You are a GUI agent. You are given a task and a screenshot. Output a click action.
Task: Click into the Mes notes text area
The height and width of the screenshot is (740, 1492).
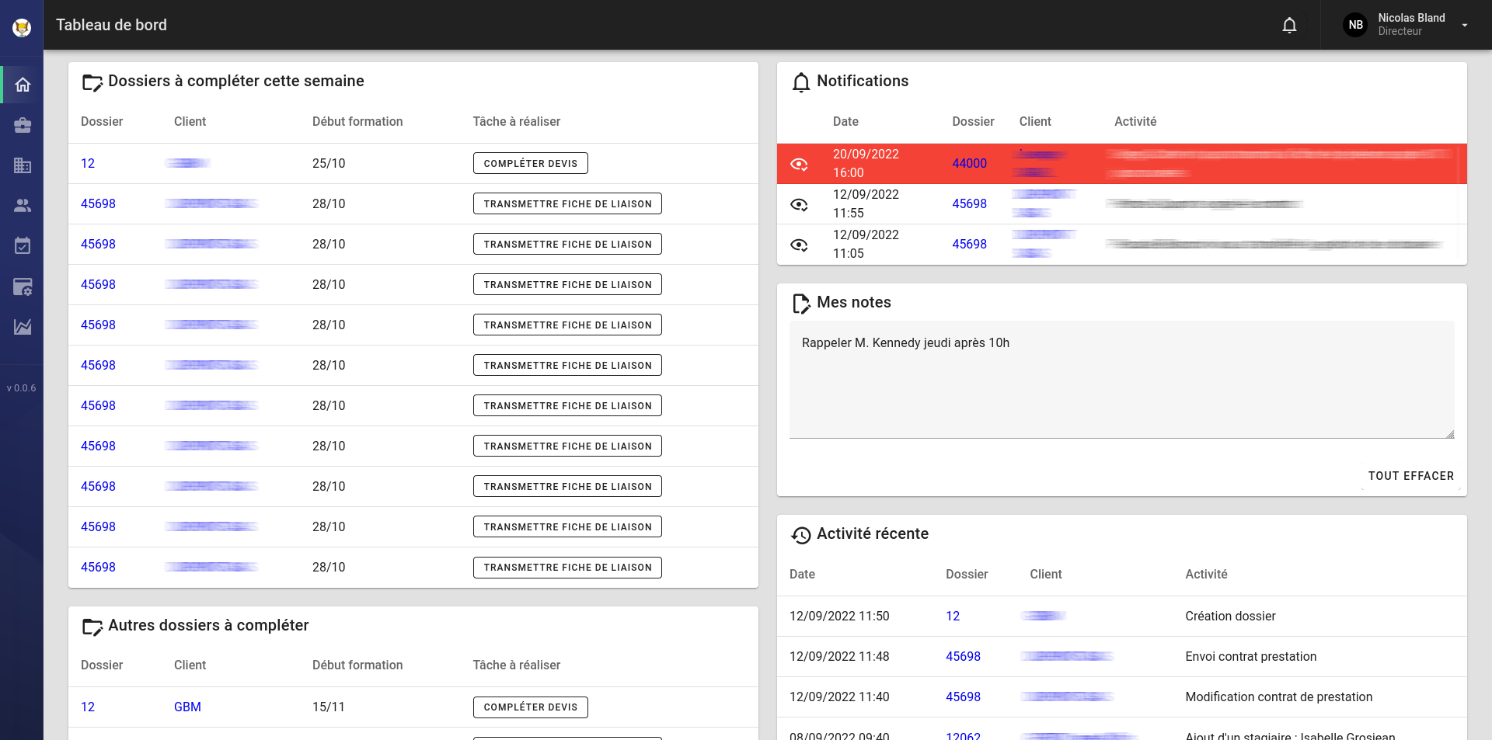click(x=1121, y=380)
